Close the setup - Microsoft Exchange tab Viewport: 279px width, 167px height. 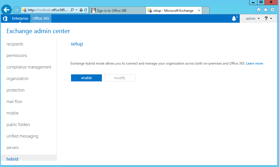pos(199,10)
